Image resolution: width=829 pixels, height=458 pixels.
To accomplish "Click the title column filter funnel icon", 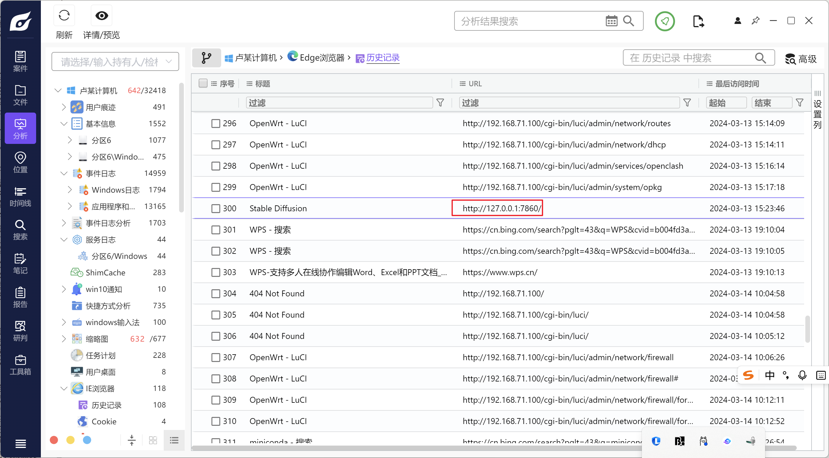I will pyautogui.click(x=440, y=103).
